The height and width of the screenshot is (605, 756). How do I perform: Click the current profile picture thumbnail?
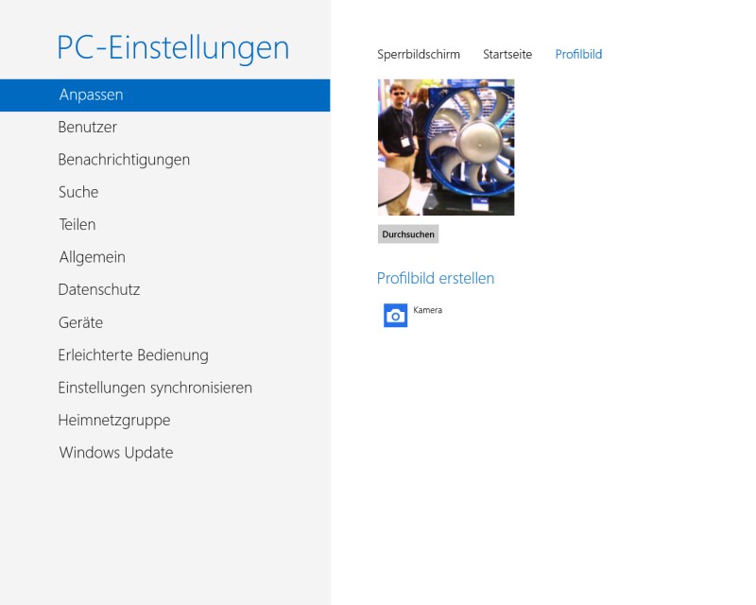pyautogui.click(x=446, y=147)
